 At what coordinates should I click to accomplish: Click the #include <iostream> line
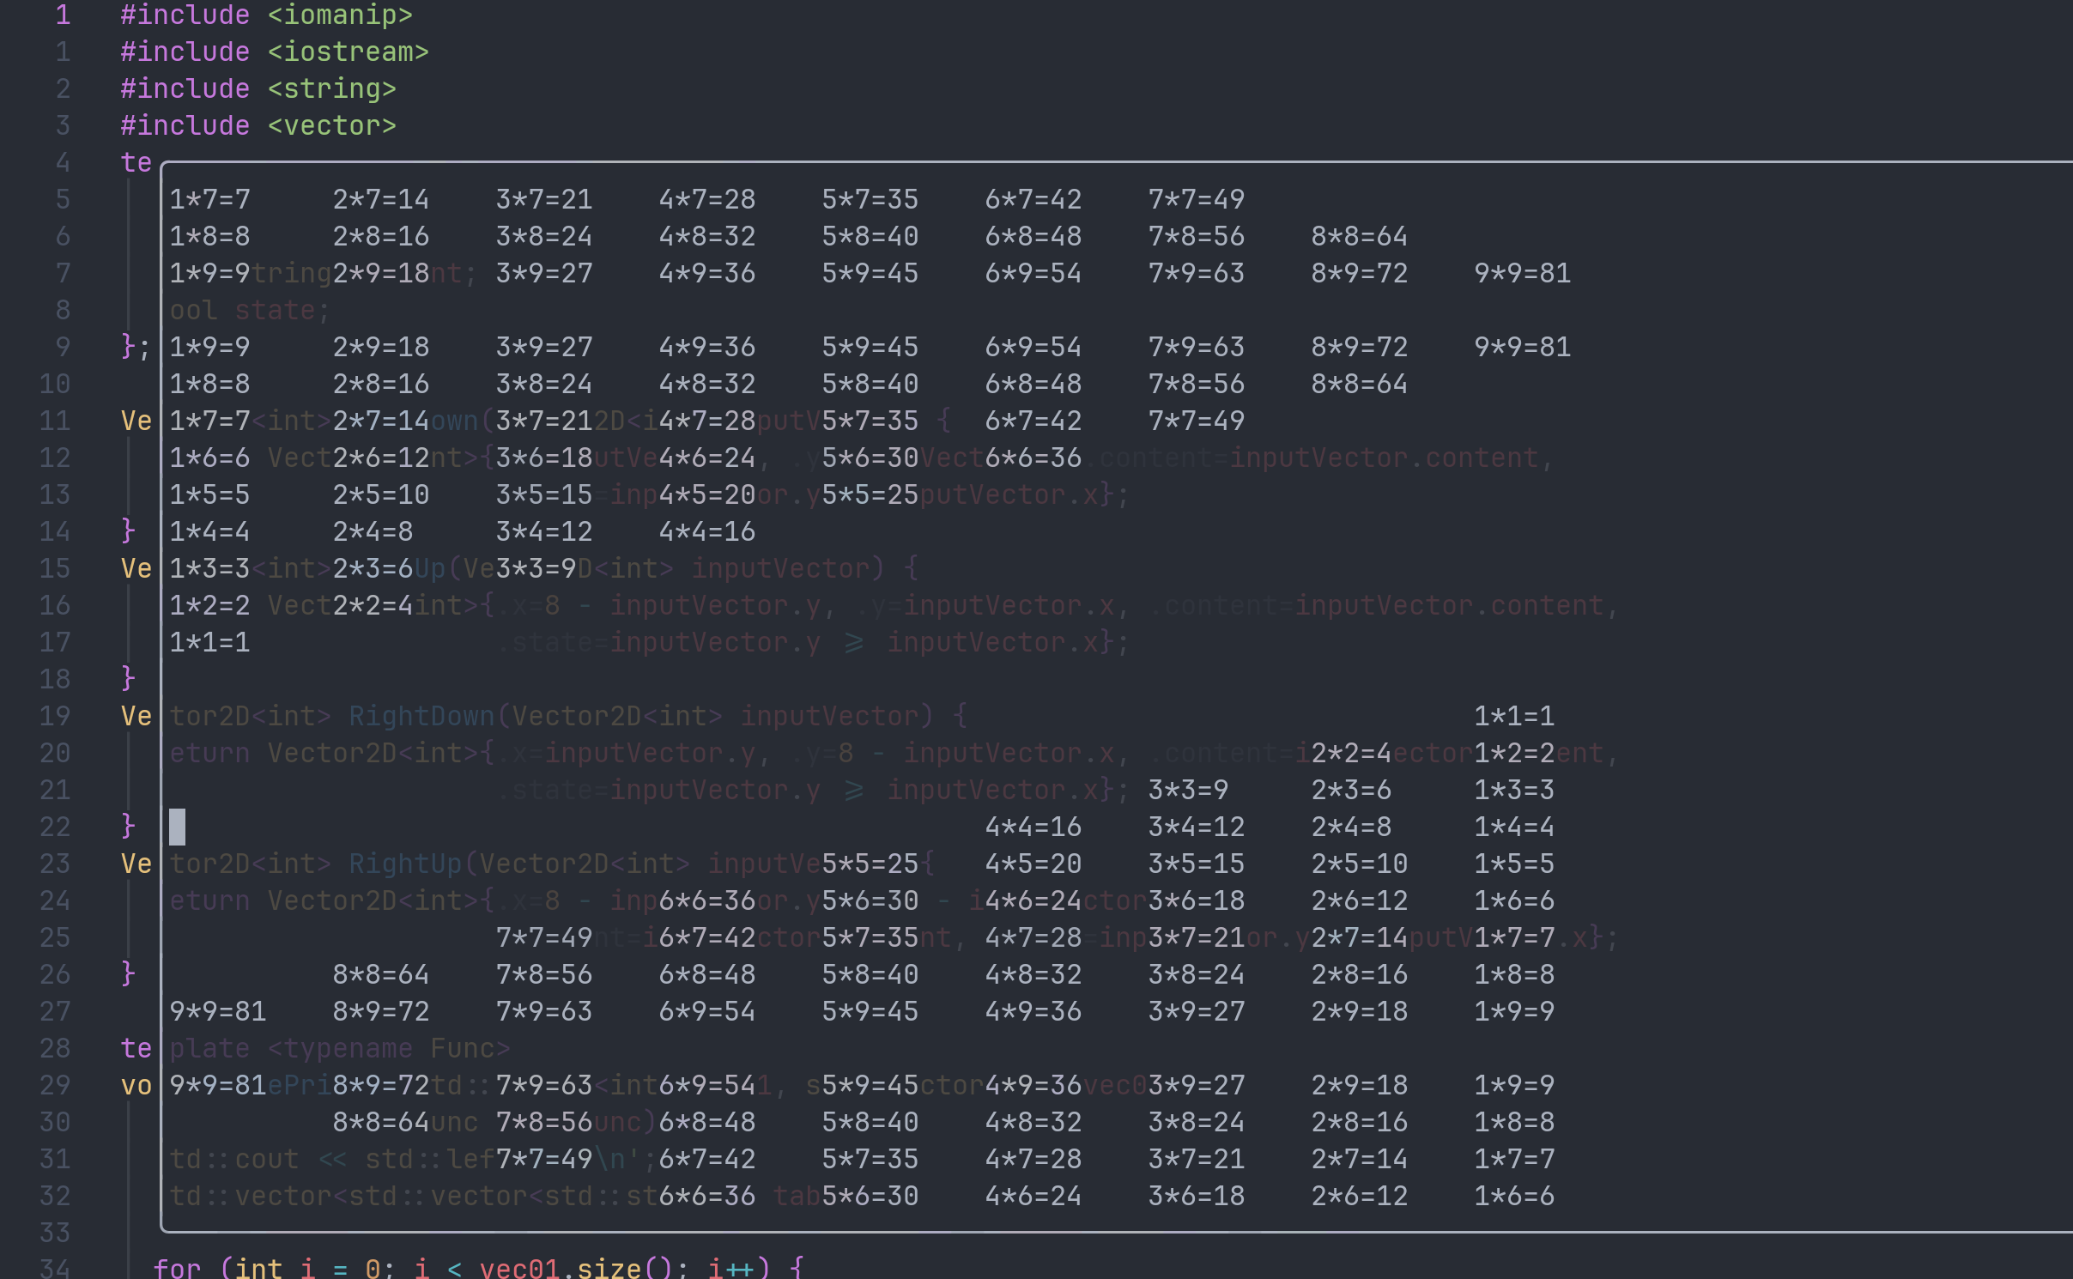pos(274,52)
